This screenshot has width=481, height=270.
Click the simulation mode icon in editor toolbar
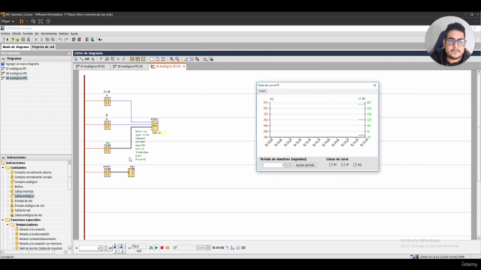tap(206, 59)
